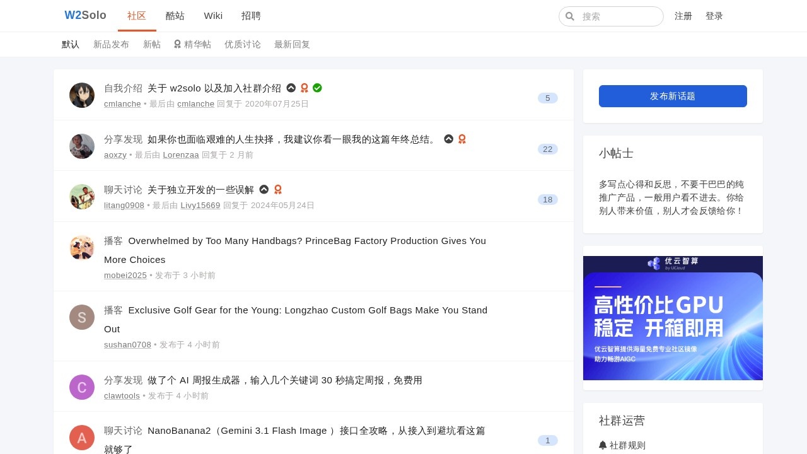
Task: Click the 登录 link
Action: point(714,16)
